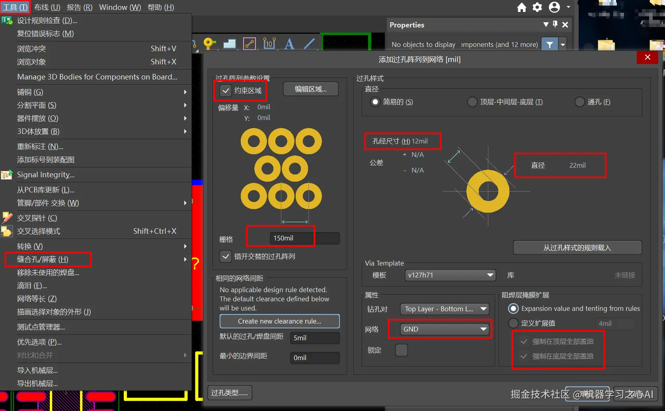Viewport: 665px width, 411px height.
Task: Click the cross select mode icon
Action: [x=7, y=231]
